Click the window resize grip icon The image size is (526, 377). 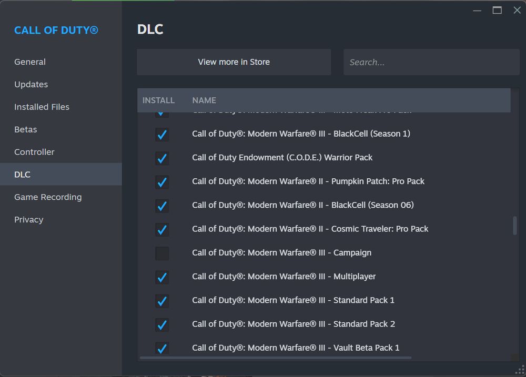520,370
